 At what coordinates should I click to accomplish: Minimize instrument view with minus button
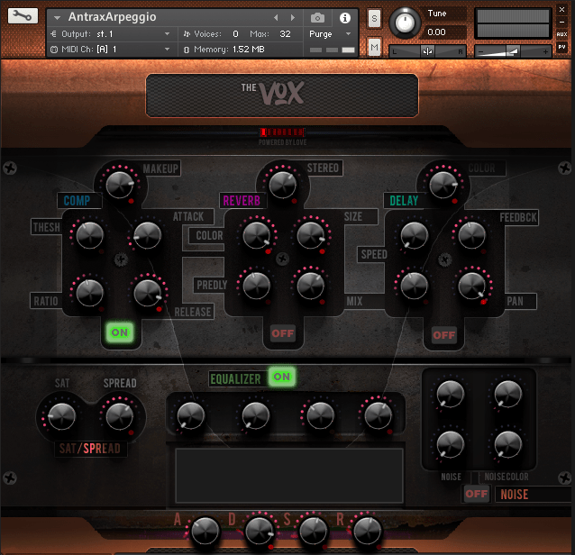pyautogui.click(x=561, y=22)
